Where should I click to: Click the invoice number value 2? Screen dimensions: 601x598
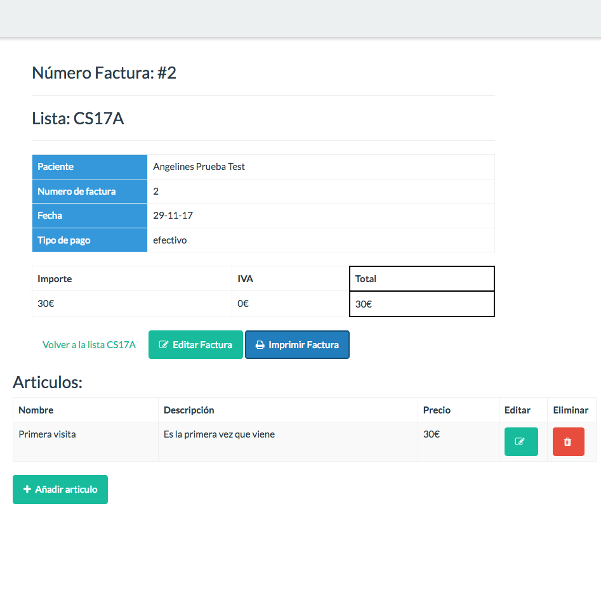tap(155, 191)
